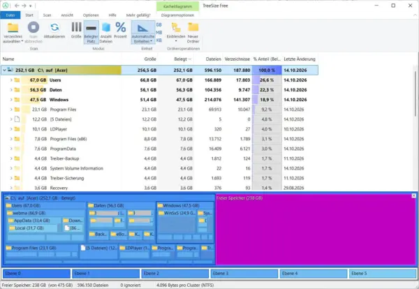Open the Diagrammoptionen tab
The image size is (419, 289).
pos(177,15)
